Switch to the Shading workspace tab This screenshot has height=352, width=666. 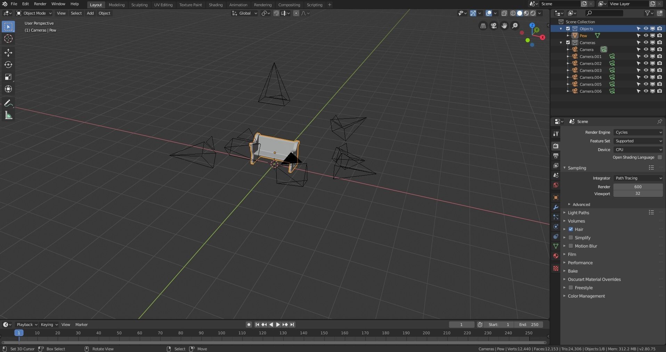click(x=216, y=5)
